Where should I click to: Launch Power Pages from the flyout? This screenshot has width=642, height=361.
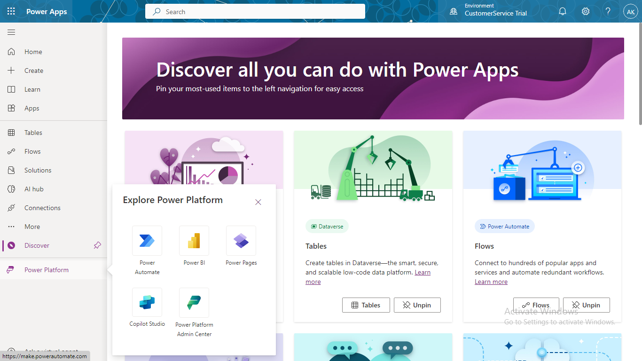[241, 241]
